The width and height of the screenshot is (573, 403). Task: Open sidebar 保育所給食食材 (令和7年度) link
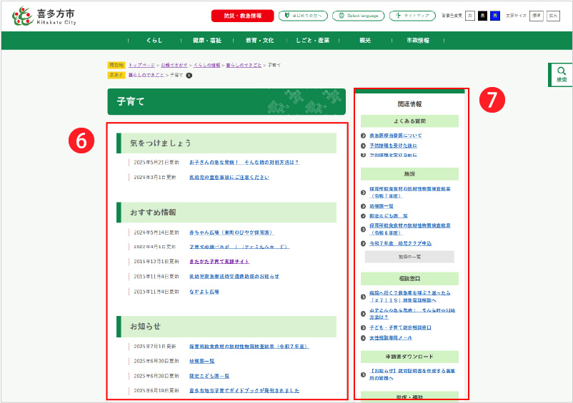[x=409, y=192]
